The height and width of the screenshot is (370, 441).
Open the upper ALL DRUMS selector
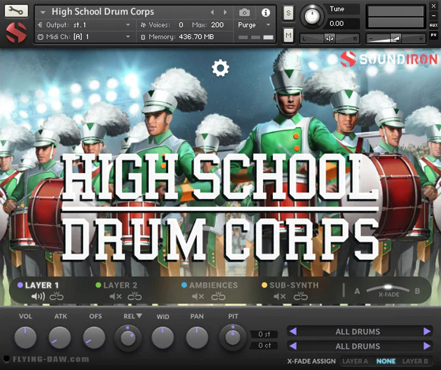358,331
